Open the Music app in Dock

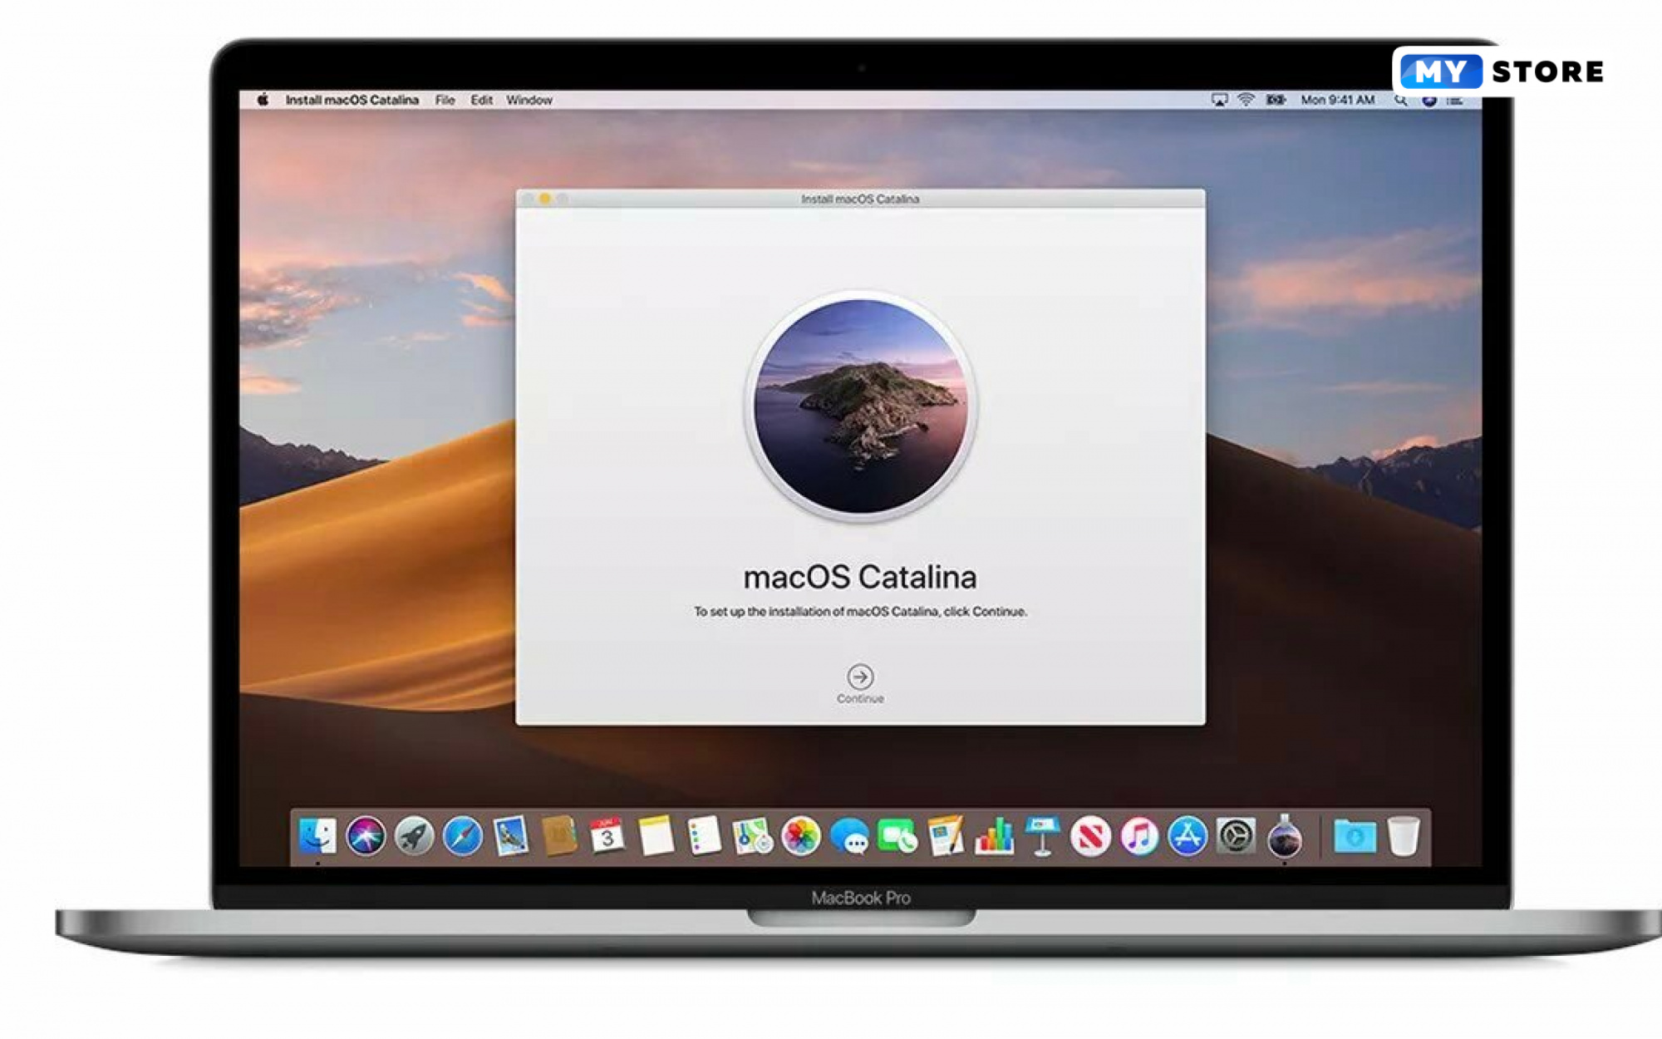[1139, 836]
